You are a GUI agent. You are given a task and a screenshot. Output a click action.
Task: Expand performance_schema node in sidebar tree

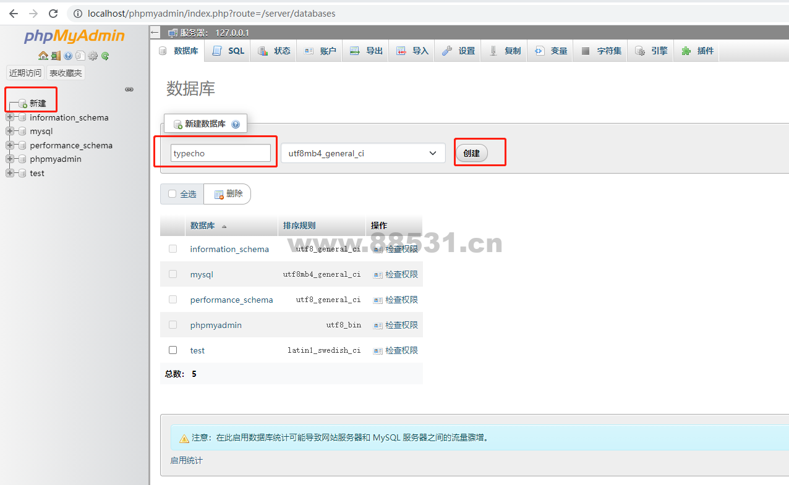10,145
